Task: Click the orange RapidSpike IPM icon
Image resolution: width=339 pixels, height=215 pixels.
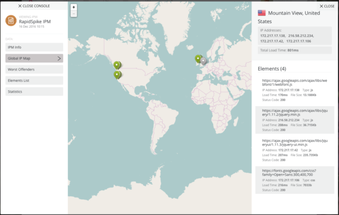Action: click(11, 20)
